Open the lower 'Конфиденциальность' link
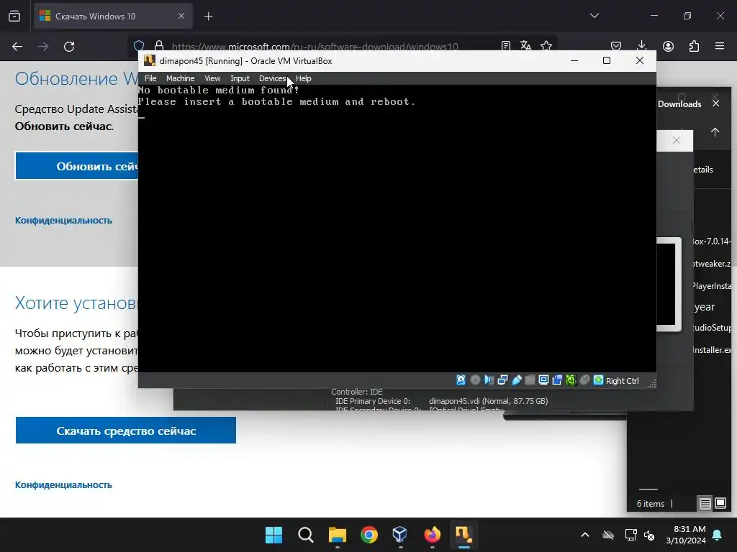The image size is (737, 552). 63,485
